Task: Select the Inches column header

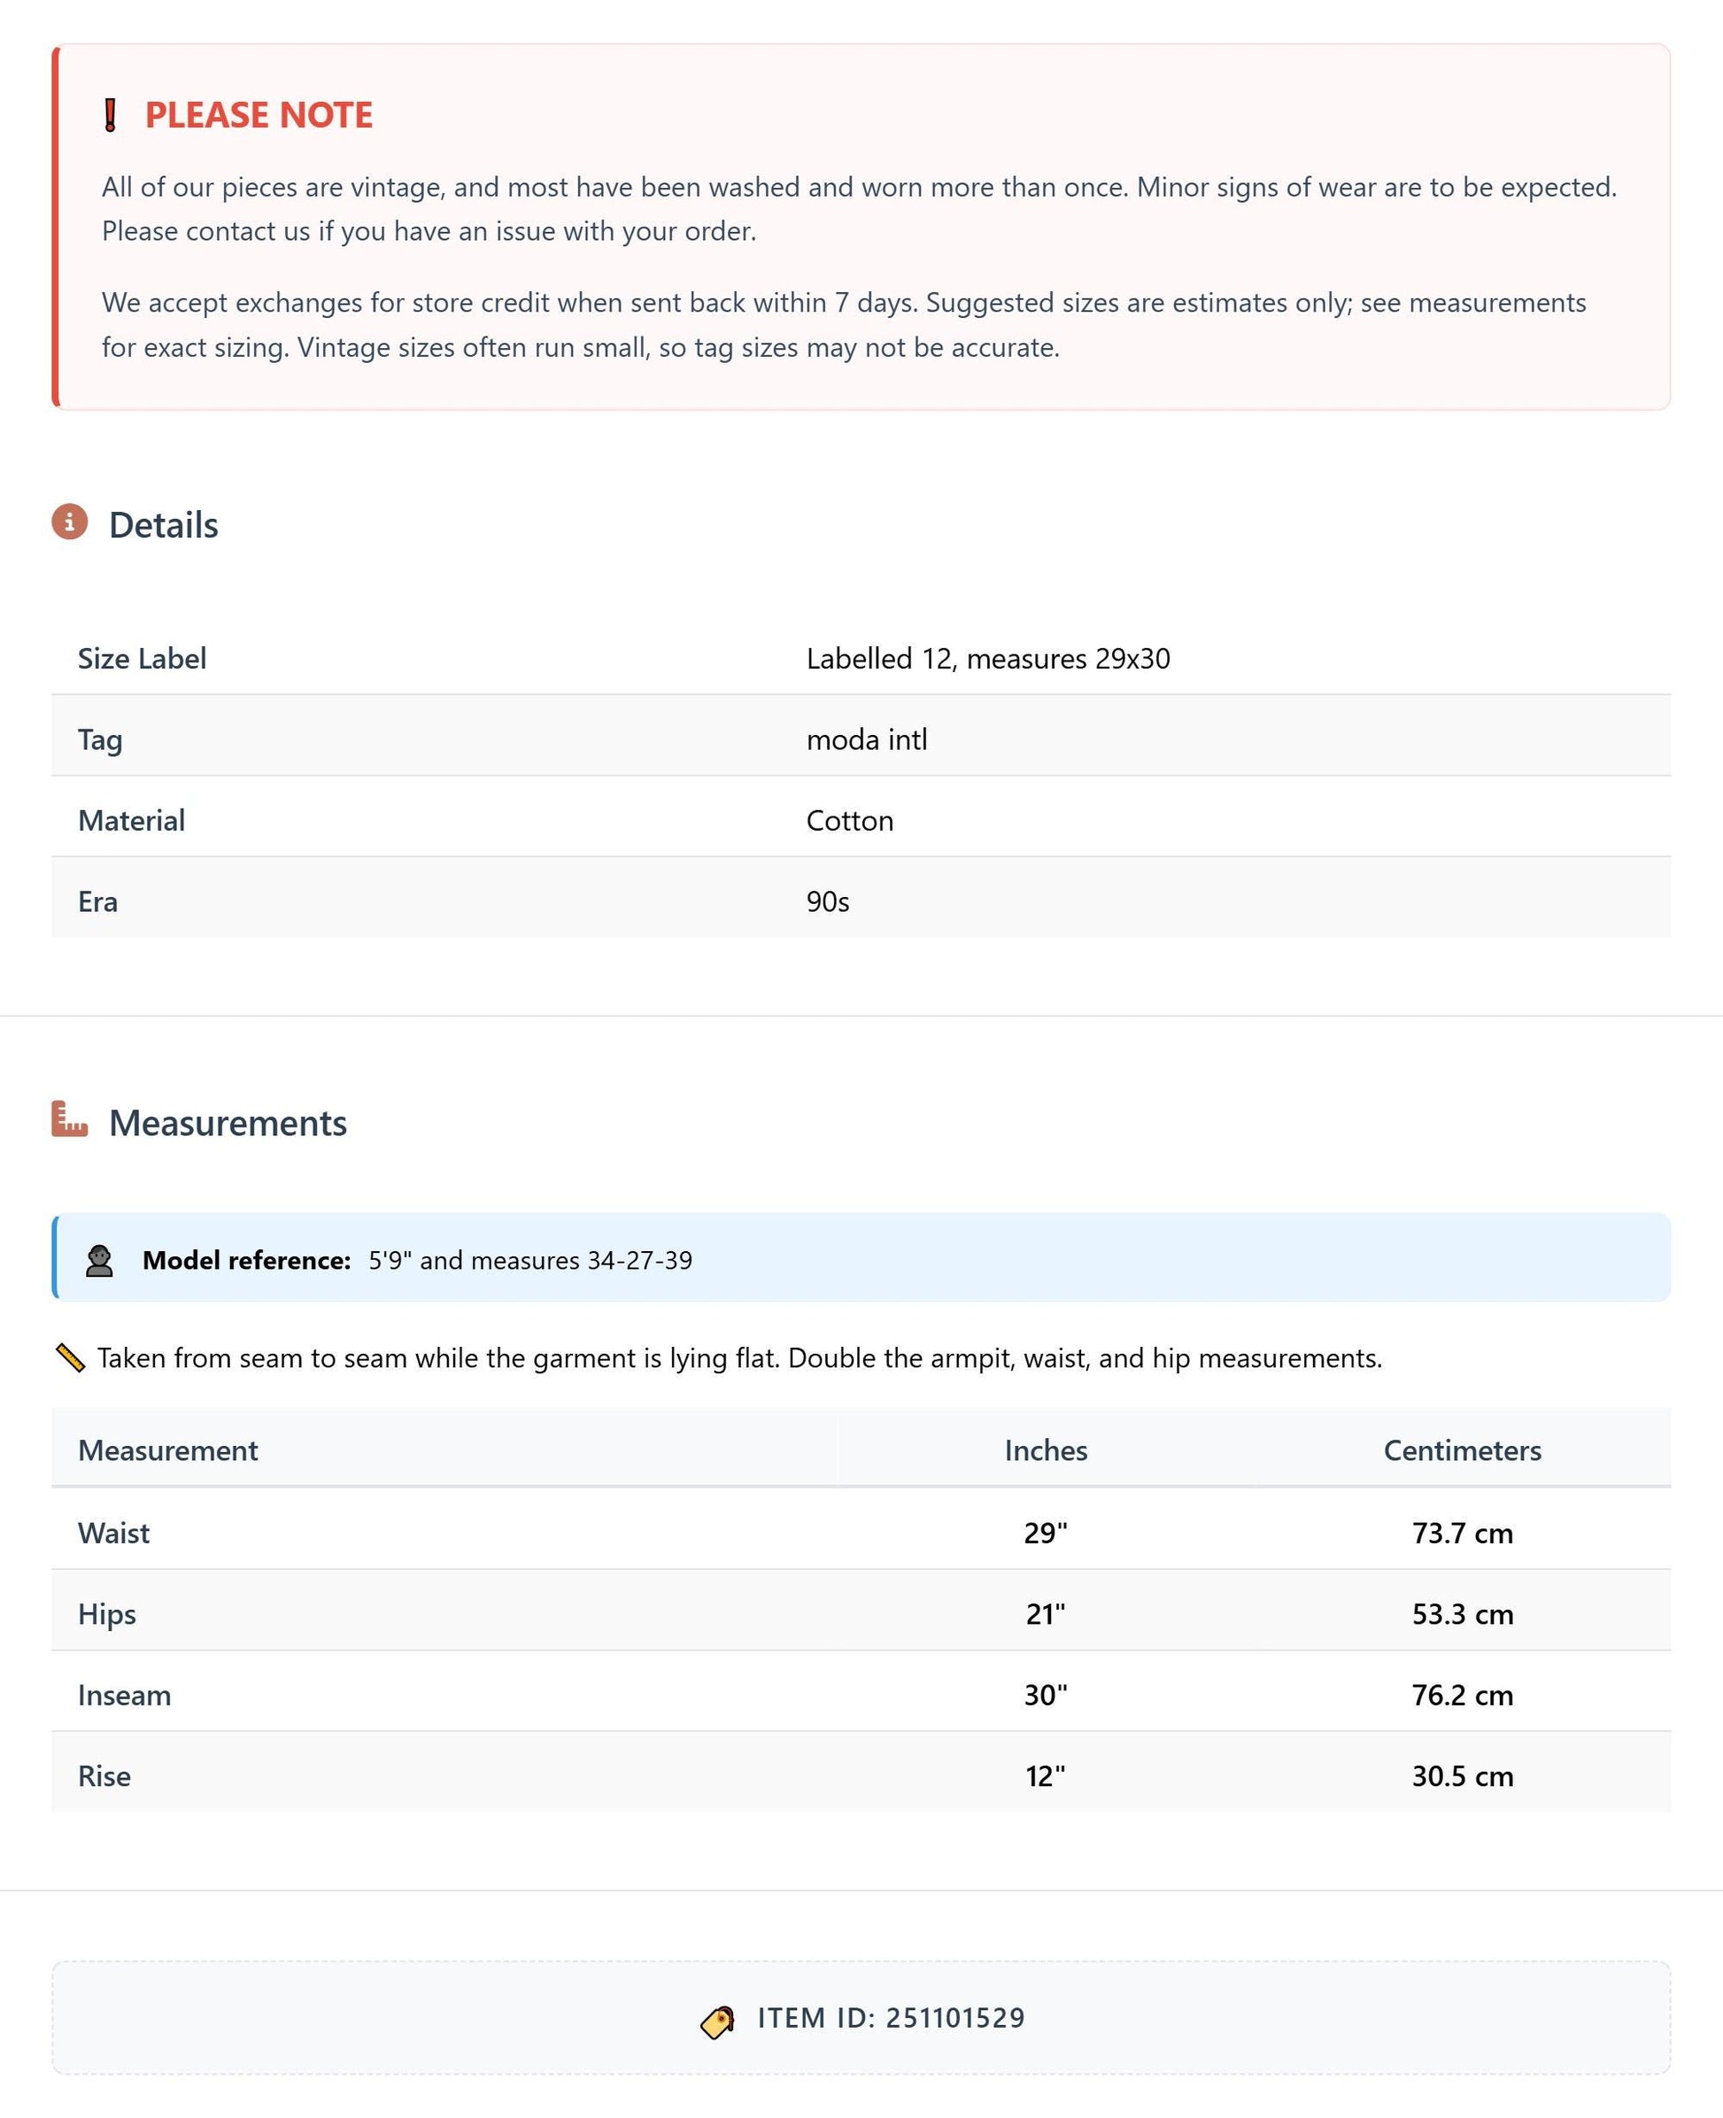Action: click(x=1047, y=1450)
